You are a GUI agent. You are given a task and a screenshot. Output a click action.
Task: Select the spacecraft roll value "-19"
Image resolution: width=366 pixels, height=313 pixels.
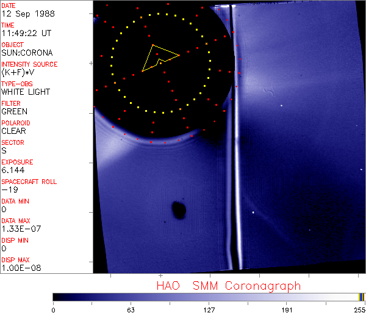[x=8, y=190]
